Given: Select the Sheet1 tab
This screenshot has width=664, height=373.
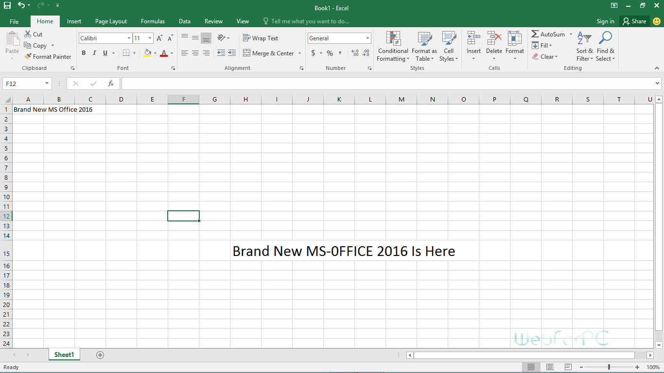Looking at the screenshot, I should coord(64,355).
